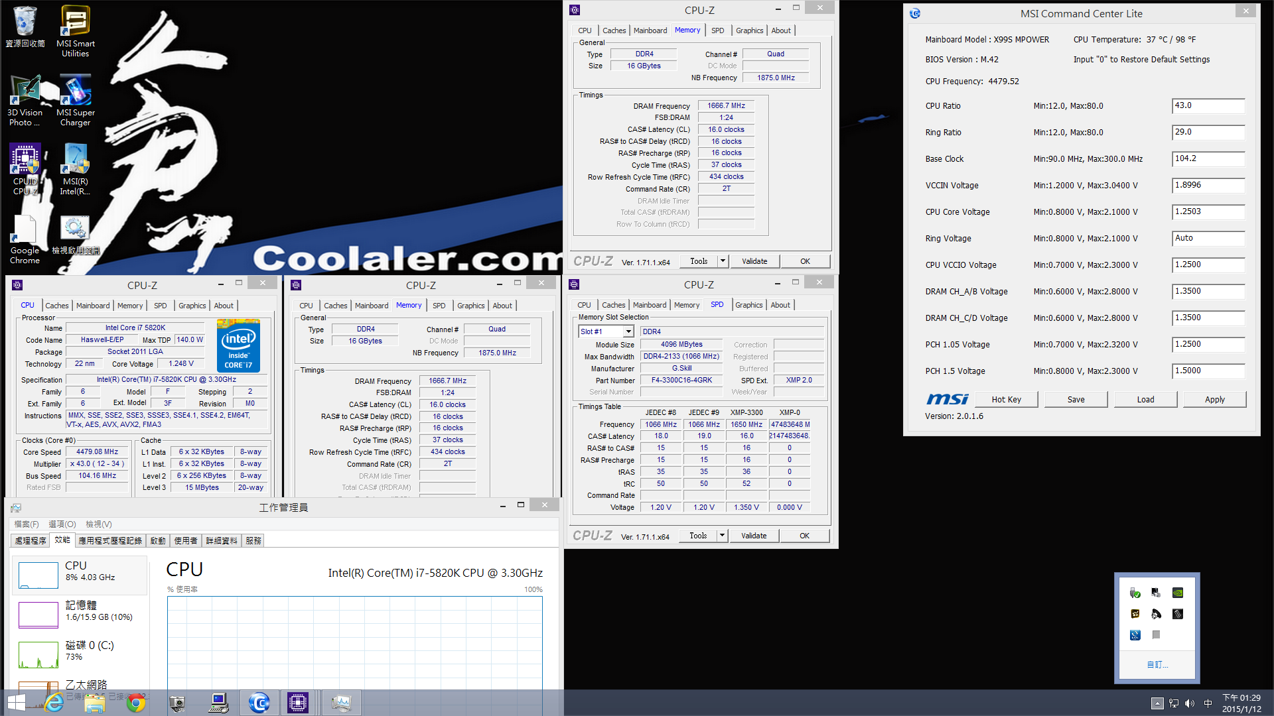Switch to 詳細資料 tab in Task Manager
Image resolution: width=1274 pixels, height=716 pixels.
pos(222,540)
